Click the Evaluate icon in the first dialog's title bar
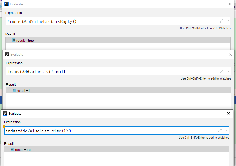 pyautogui.click(x=7, y=4)
